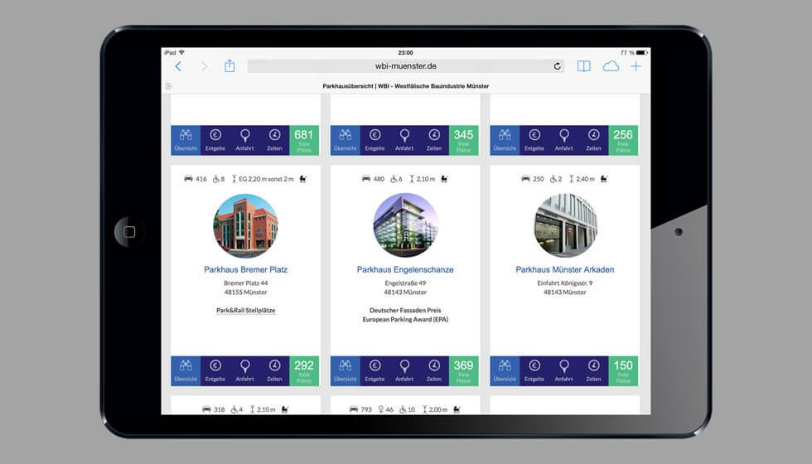Screen dimensions: 812x464
Task: Show Zeiten for Parkhaus Engelenschanze
Action: coord(434,371)
